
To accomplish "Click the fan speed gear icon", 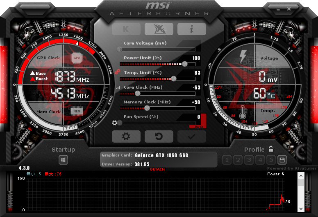I will [114, 123].
